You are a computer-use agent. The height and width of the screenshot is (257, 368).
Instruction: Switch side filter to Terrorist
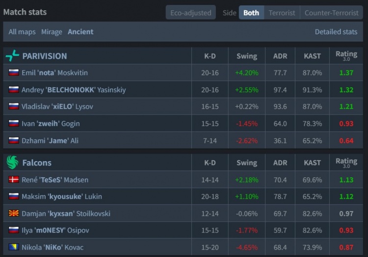(x=282, y=13)
